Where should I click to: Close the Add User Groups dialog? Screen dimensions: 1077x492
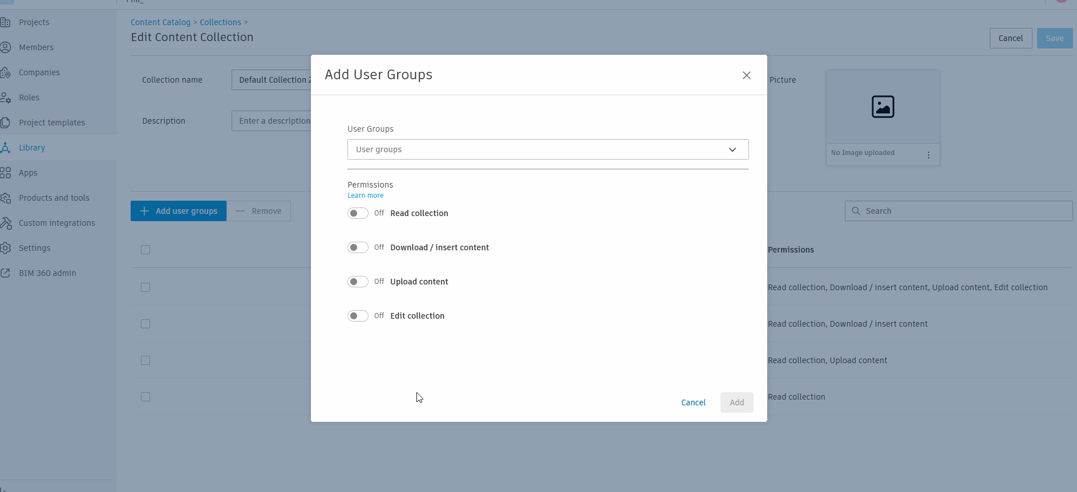(746, 75)
